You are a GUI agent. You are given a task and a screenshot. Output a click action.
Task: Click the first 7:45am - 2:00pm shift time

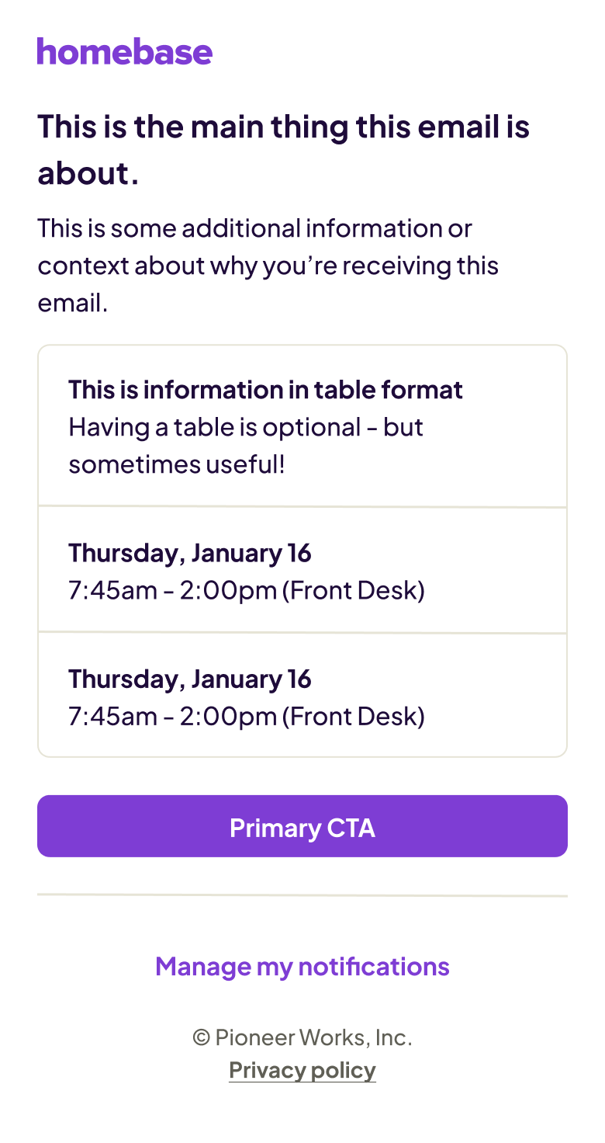coord(172,590)
